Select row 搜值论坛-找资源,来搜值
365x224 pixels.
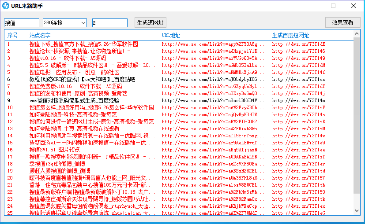tap(179, 51)
